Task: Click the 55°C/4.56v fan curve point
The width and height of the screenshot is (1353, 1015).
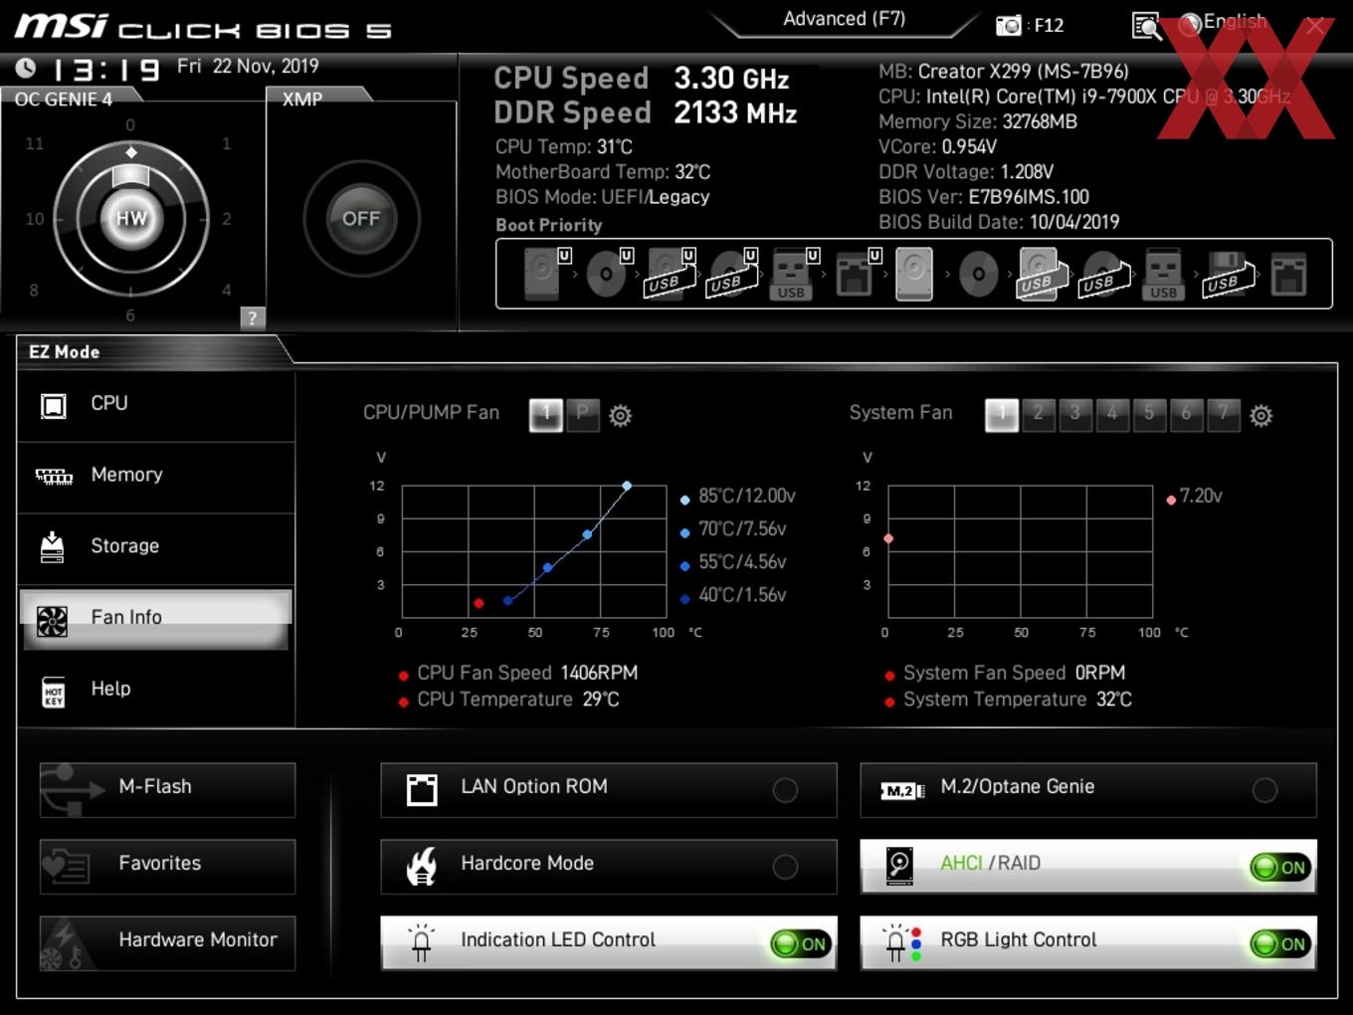Action: coord(547,567)
